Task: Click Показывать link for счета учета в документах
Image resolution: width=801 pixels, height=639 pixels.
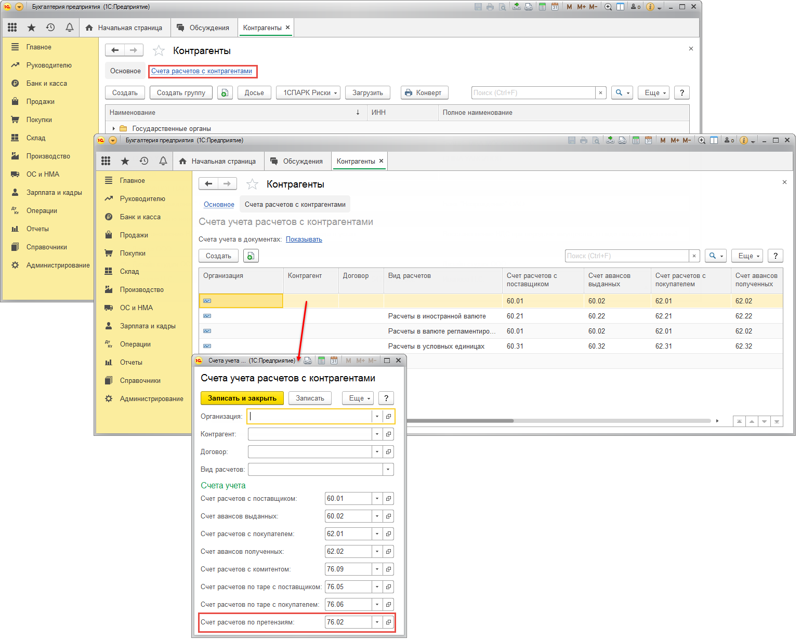Action: (304, 239)
